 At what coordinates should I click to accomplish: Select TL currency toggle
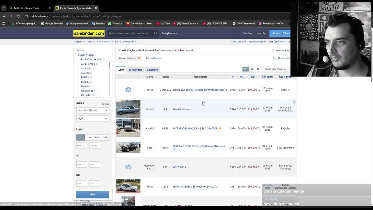80,137
